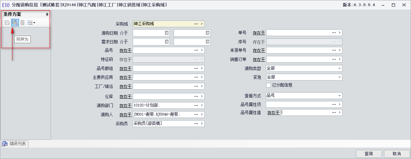
Task: Click the ellipsis lookup in 仓库 field
Action: tap(196, 97)
